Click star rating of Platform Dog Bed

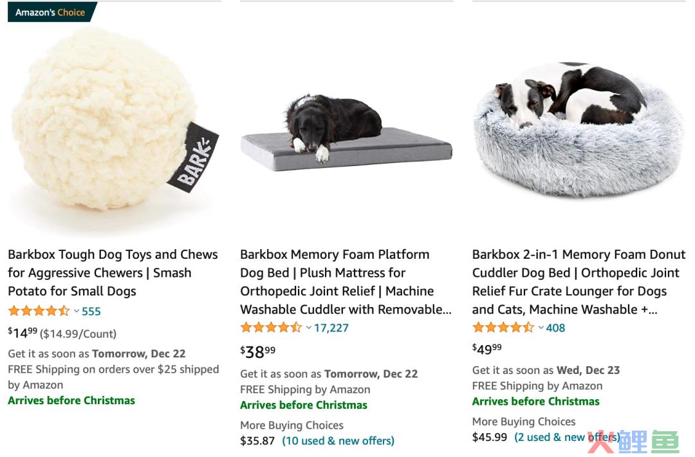(x=271, y=328)
